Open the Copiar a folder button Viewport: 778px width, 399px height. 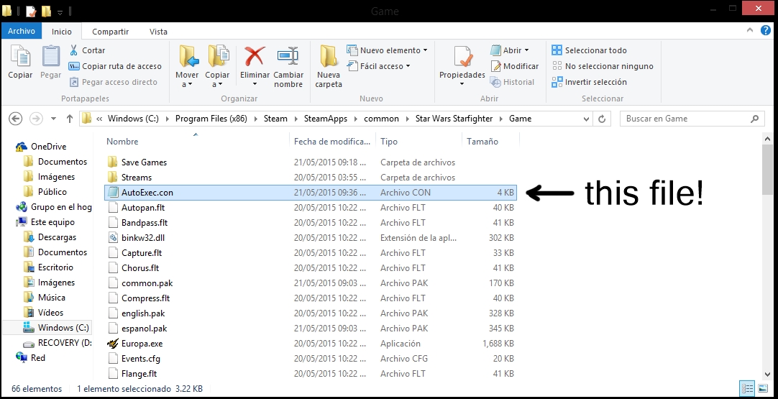pyautogui.click(x=217, y=66)
